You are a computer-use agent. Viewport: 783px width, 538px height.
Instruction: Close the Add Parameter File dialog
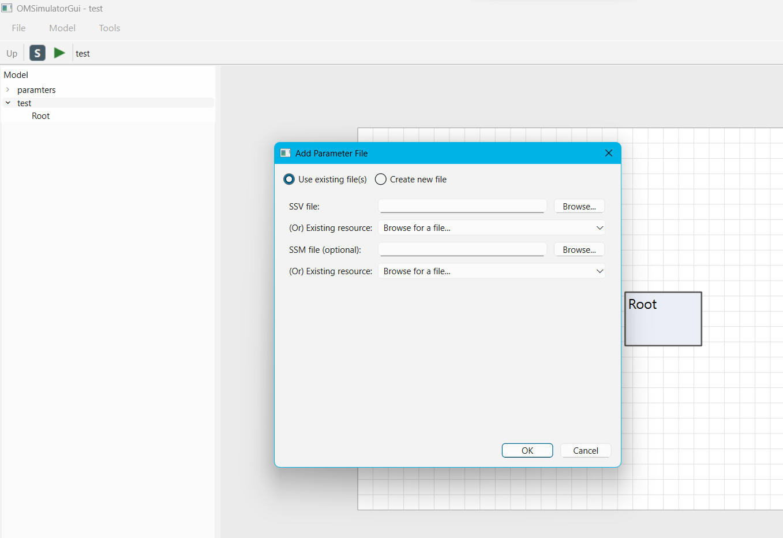click(608, 153)
